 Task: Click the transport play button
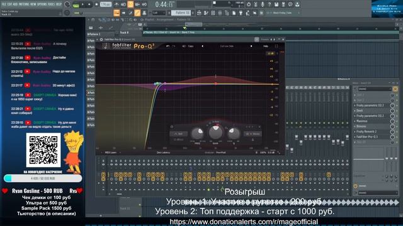point(82,4)
